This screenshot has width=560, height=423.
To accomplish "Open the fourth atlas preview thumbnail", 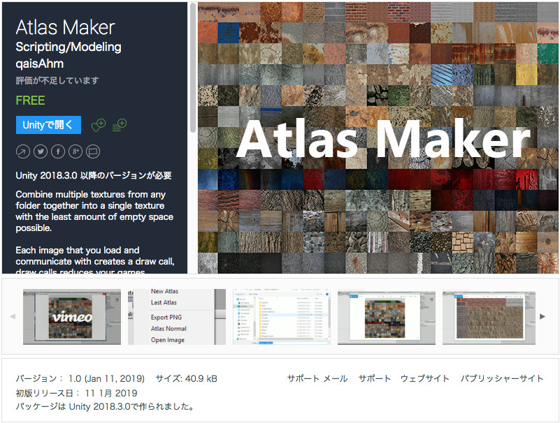I will [387, 317].
